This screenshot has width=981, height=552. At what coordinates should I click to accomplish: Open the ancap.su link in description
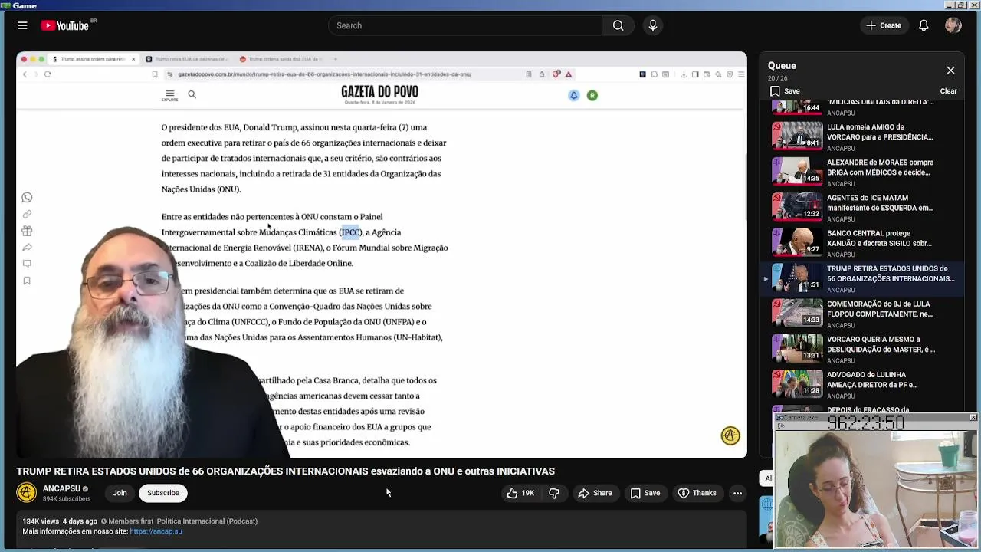[x=156, y=531]
